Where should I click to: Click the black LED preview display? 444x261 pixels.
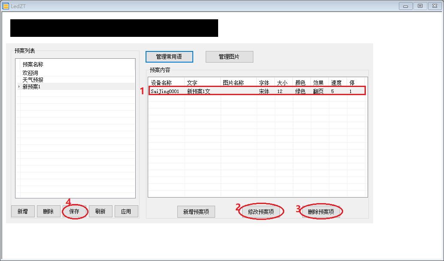pos(114,28)
